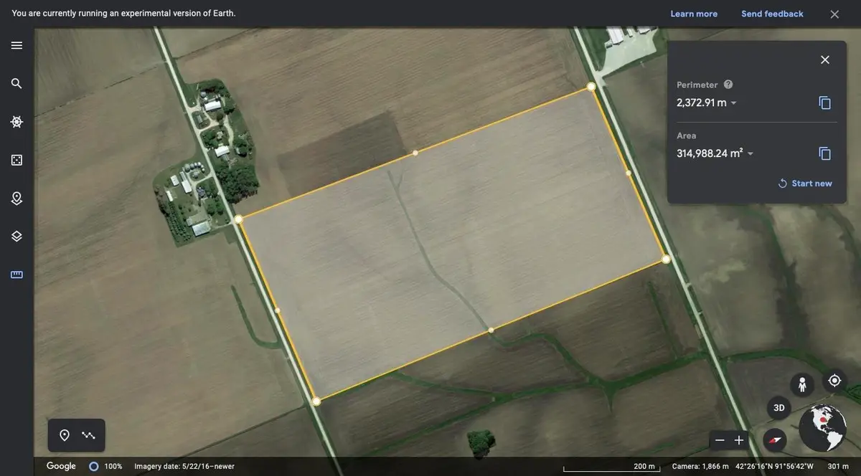Open the perimeter units dropdown
This screenshot has height=476, width=861.
(733, 103)
